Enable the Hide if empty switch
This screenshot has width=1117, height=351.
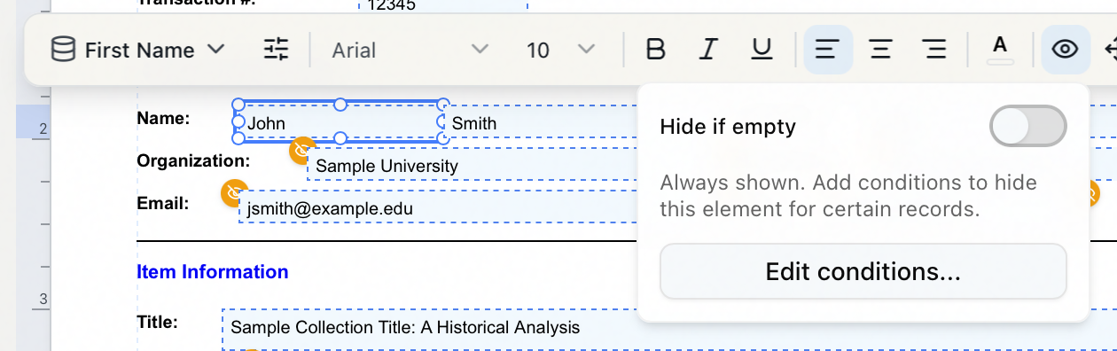click(1027, 127)
